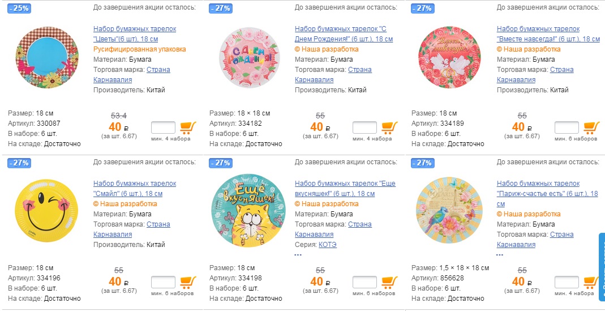
Task: Add "Смайл" plates set to cart
Action: coord(188,282)
